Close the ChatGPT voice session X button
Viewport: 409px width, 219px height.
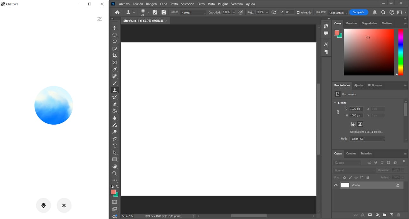pos(64,205)
